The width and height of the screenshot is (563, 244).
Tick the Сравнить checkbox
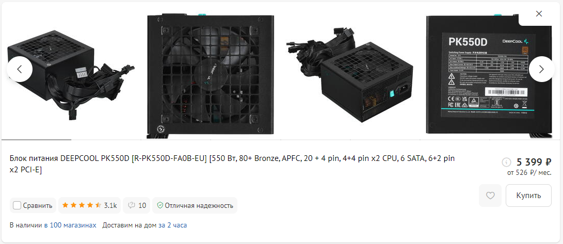click(x=17, y=206)
